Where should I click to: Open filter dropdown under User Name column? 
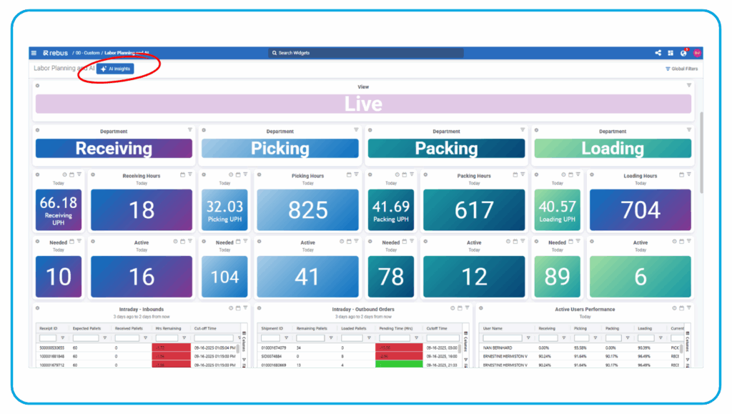tap(528, 338)
